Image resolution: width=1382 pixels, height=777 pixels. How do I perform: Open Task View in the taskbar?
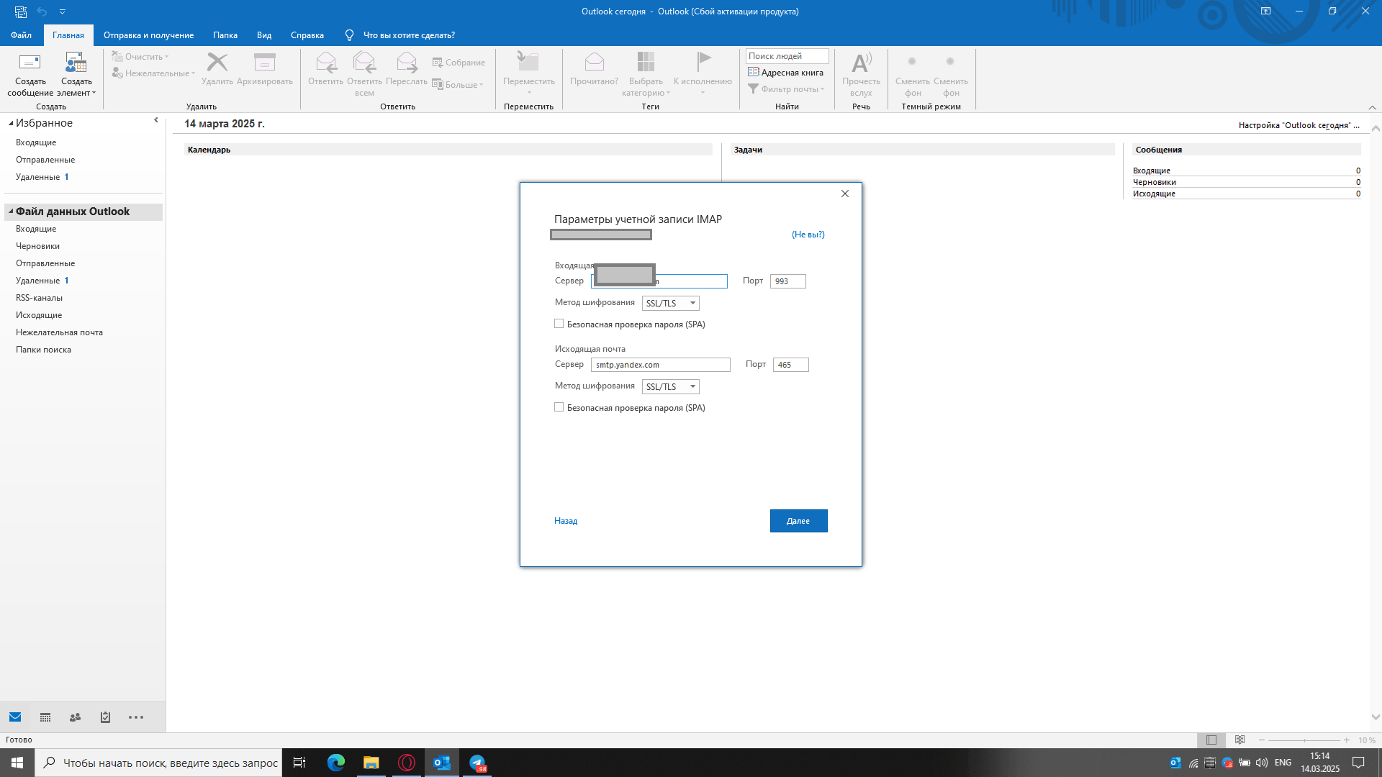click(299, 763)
